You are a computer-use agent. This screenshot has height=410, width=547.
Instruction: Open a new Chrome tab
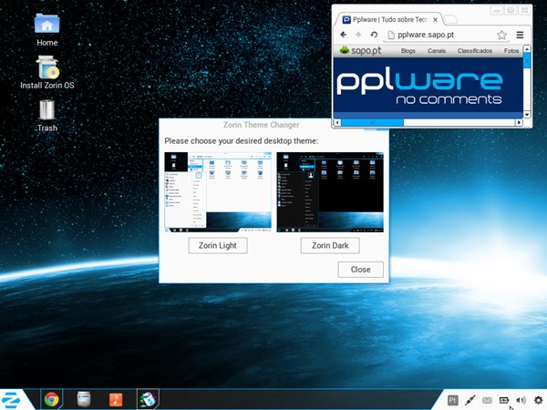coord(450,19)
